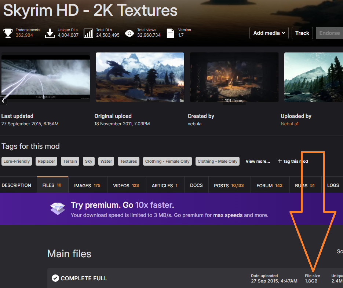Select the Replacer tag

tap(46, 161)
